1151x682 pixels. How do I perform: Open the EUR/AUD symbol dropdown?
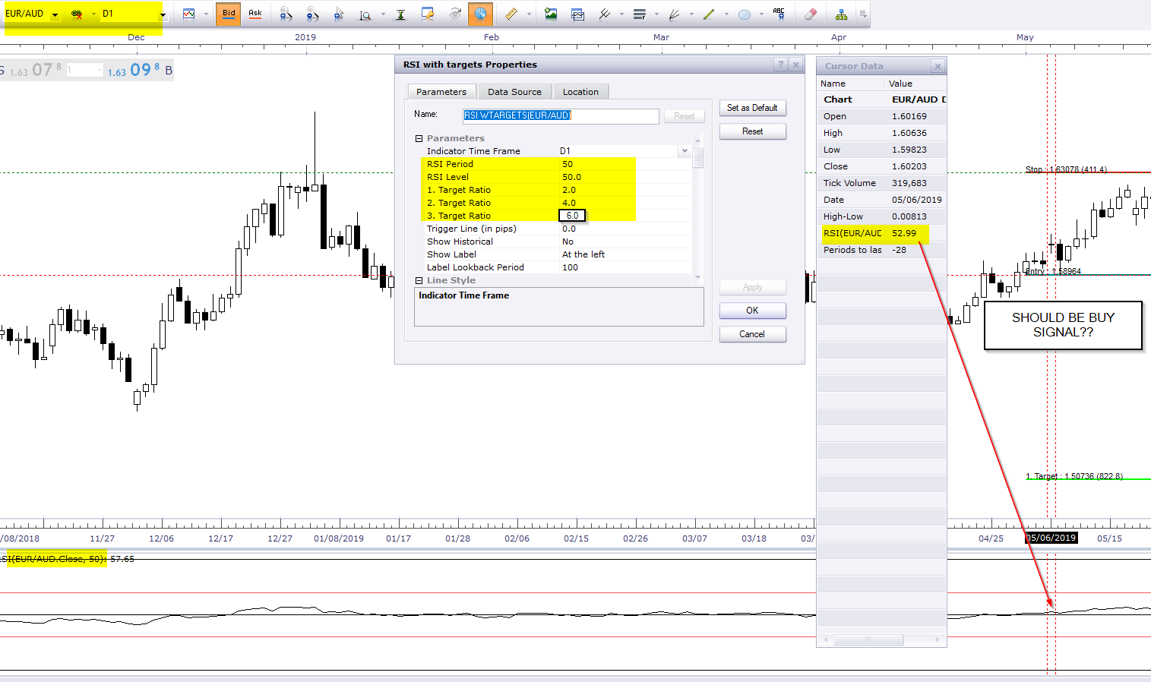tap(55, 14)
